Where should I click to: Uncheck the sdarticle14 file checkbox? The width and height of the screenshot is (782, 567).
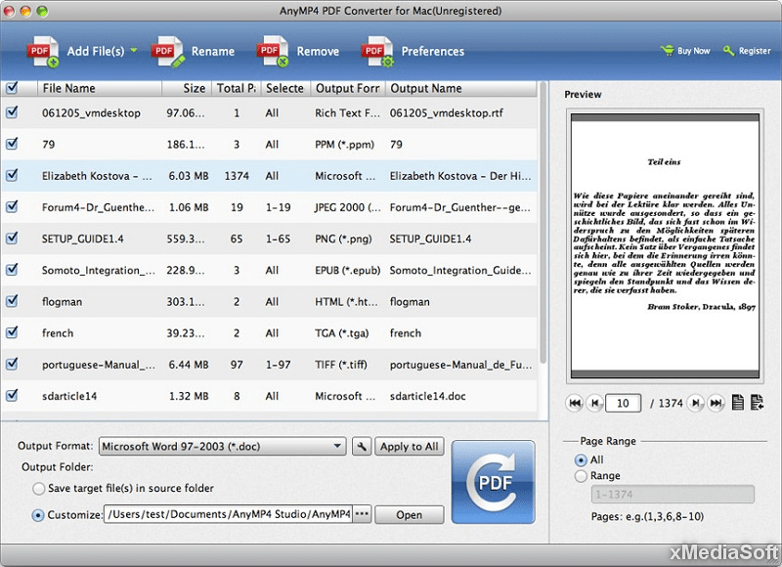[12, 396]
